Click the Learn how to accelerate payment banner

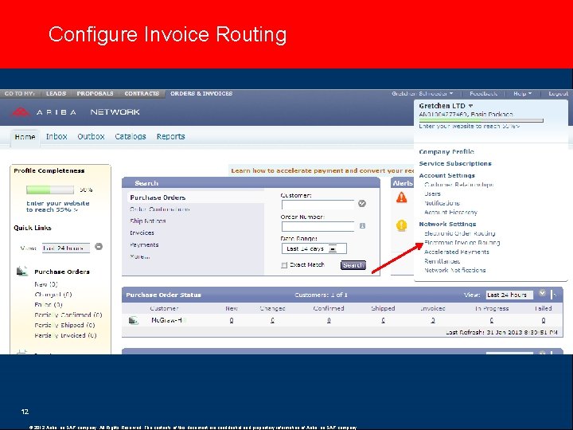[322, 170]
